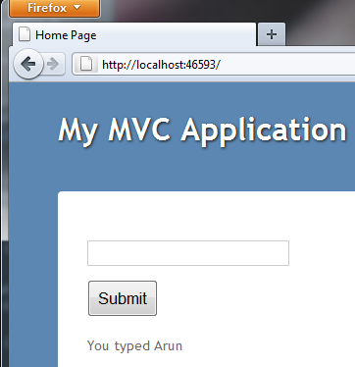The image size is (355, 367).
Task: Click the Submit button
Action: pos(123,298)
